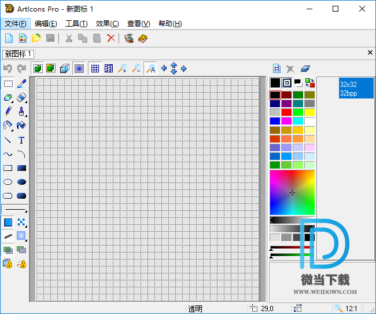The height and width of the screenshot is (314, 376).
Task: Click the Zoom In magnifier icon
Action: [x=122, y=68]
